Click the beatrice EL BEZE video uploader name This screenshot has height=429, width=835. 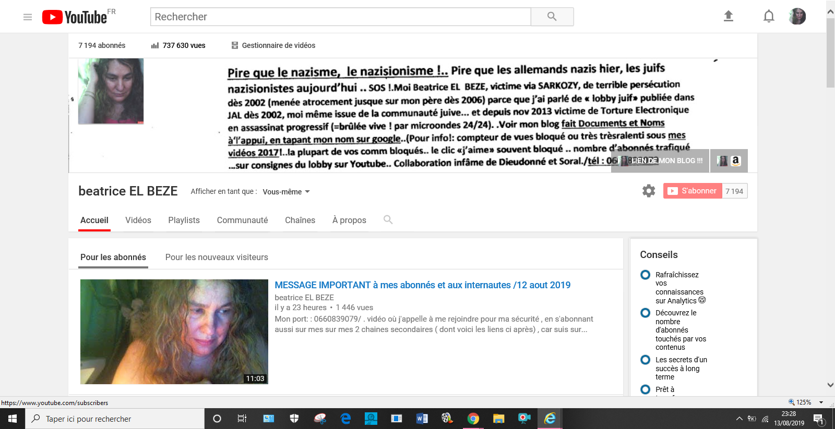pos(304,298)
